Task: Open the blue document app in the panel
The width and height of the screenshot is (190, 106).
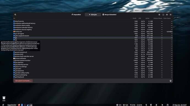Action: click(22, 105)
